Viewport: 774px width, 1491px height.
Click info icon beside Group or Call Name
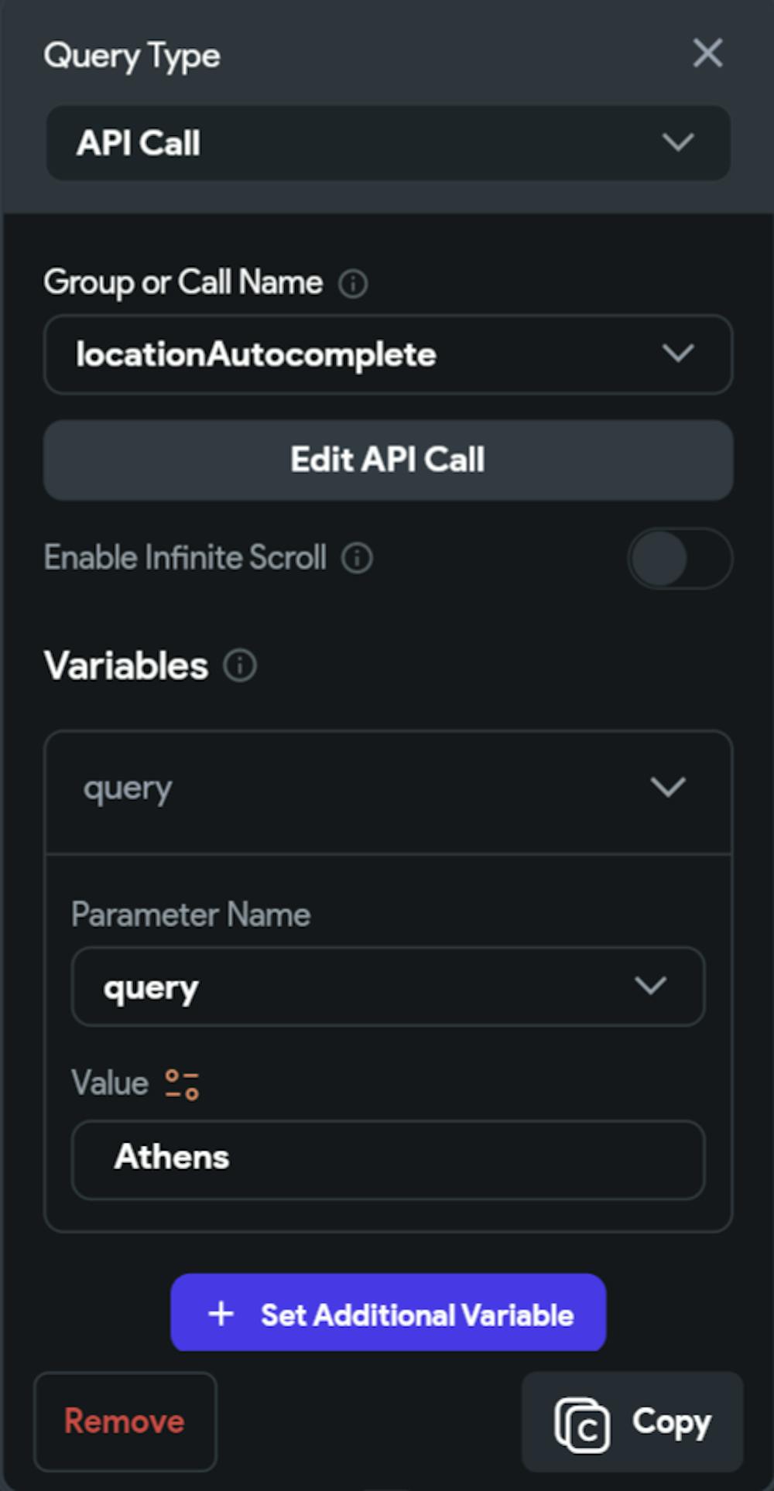pos(353,284)
